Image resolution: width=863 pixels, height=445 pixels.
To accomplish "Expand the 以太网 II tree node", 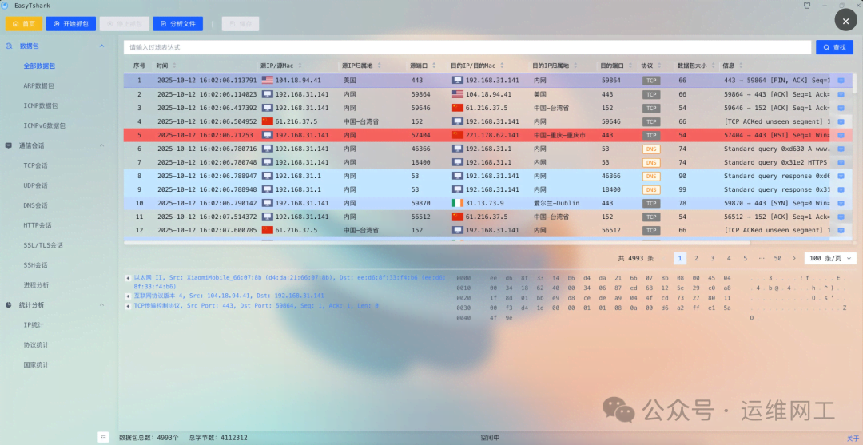I will coord(128,277).
